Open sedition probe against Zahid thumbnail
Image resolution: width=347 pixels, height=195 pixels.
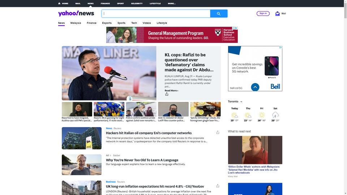click(x=141, y=109)
